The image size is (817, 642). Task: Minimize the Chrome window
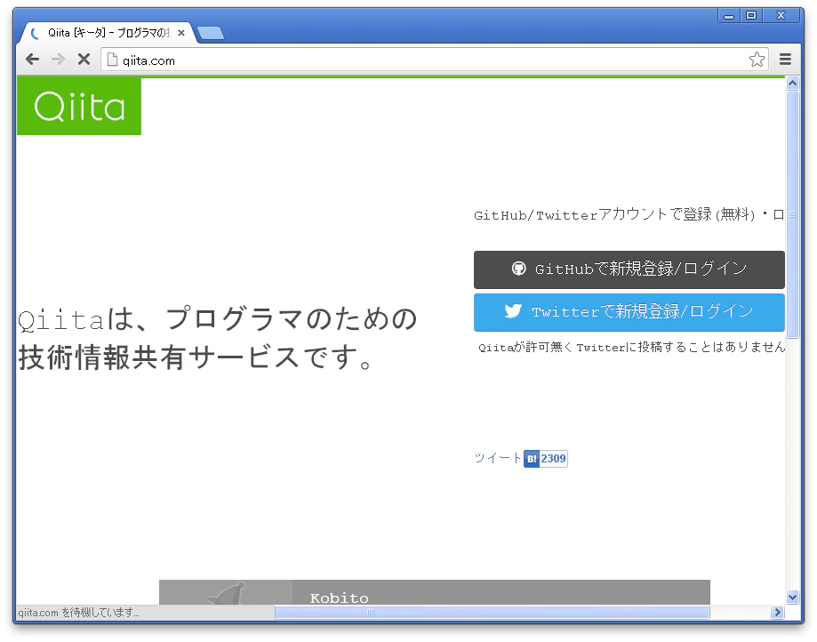(x=729, y=16)
